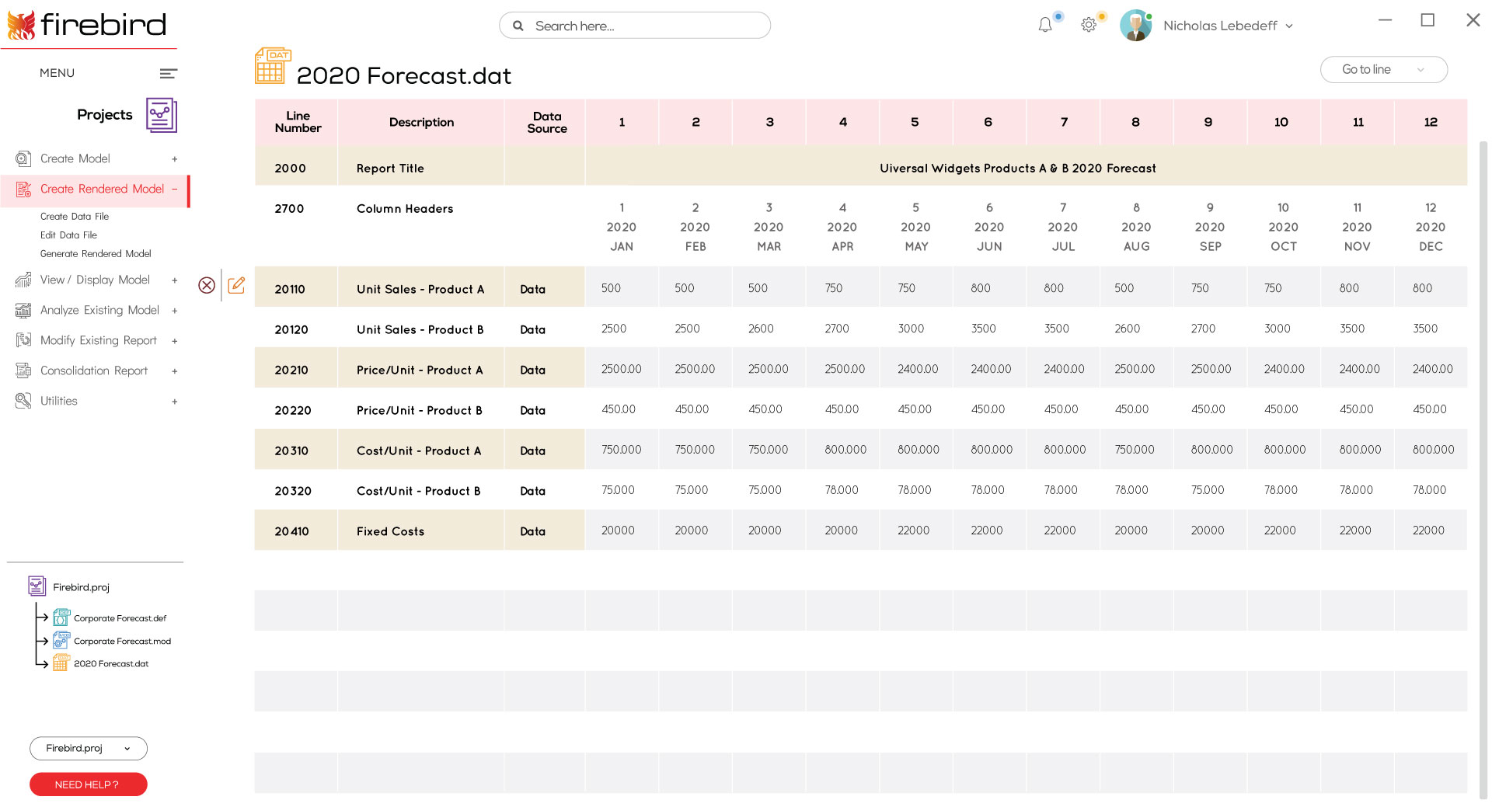This screenshot has width=1492, height=807.
Task: Expand Utilities plus sign
Action: coord(175,402)
